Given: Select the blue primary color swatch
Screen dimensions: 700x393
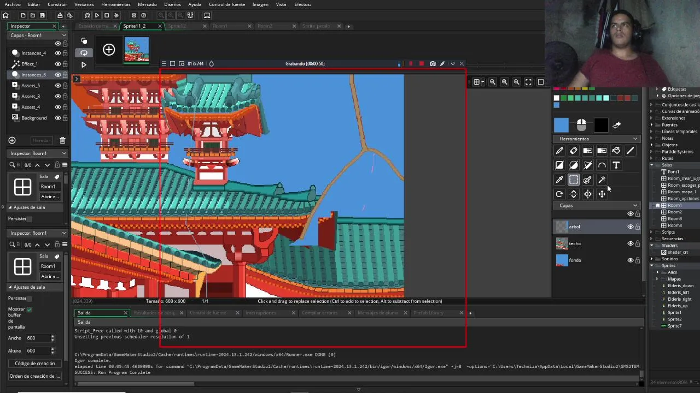Looking at the screenshot, I should pyautogui.click(x=561, y=125).
